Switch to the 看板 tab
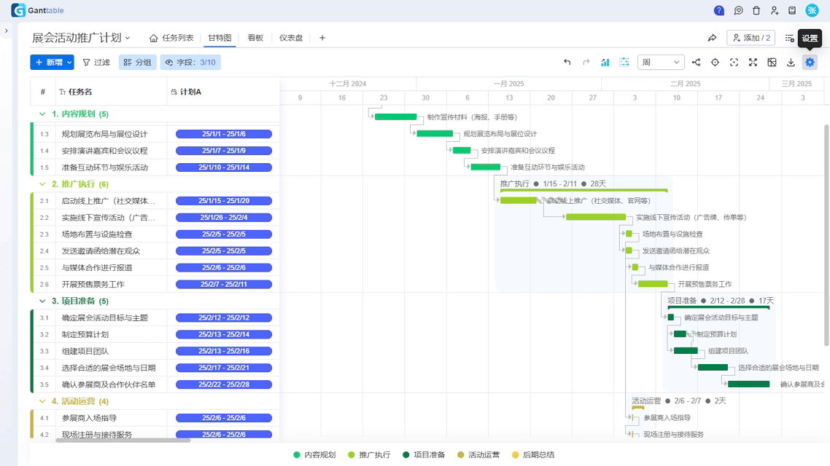Viewport: 830px width, 466px height. point(255,36)
